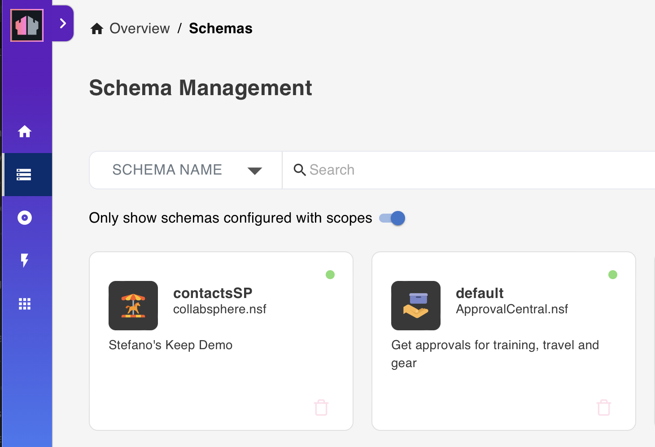Open the default ApprovalCentral schema thumbnail
Viewport: 655px width, 447px height.
pyautogui.click(x=416, y=306)
